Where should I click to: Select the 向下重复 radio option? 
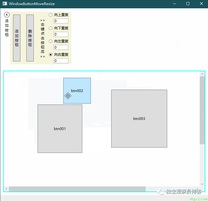[59, 28]
